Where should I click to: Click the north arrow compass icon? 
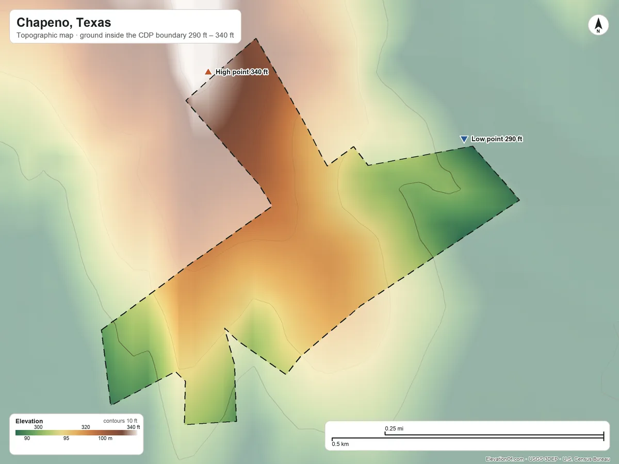[x=598, y=25]
